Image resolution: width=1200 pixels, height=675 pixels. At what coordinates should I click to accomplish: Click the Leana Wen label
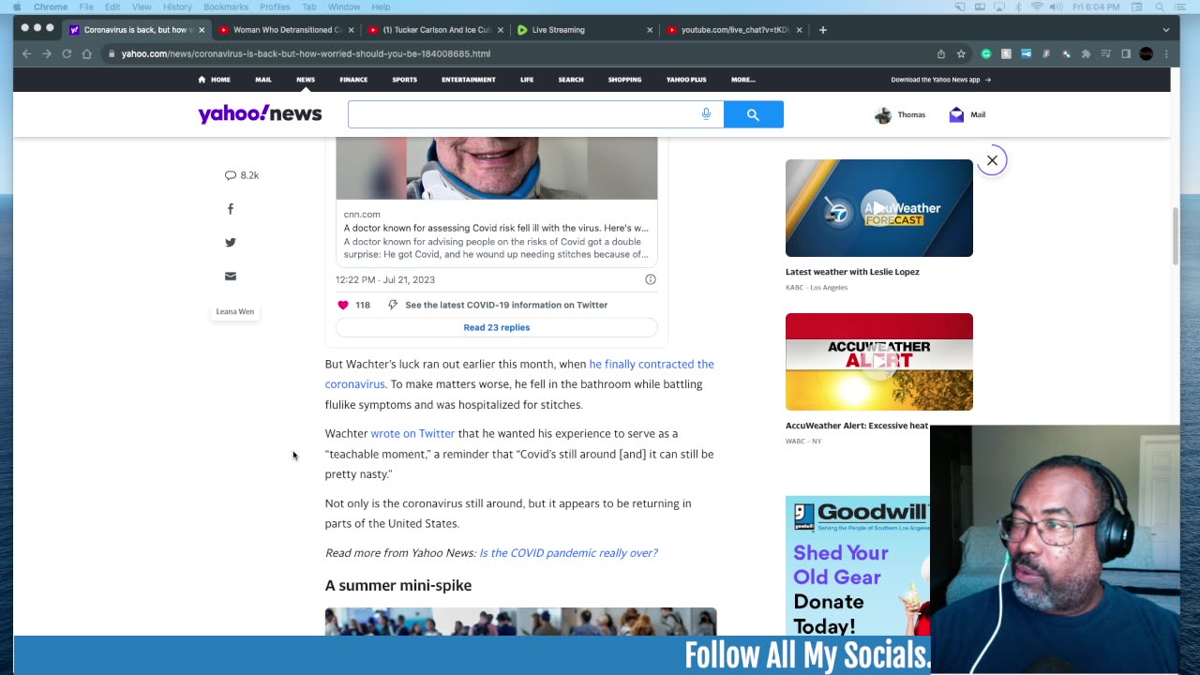tap(235, 311)
